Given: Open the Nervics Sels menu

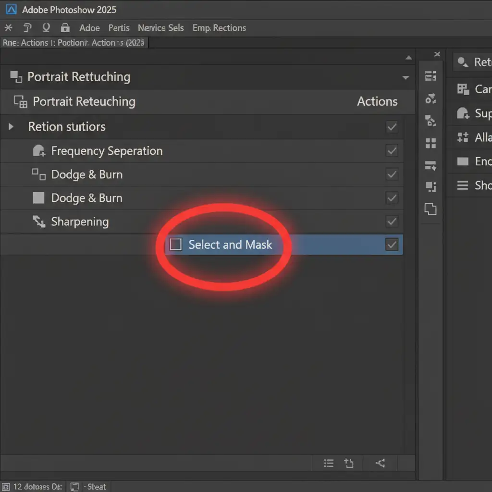Looking at the screenshot, I should click(x=160, y=28).
